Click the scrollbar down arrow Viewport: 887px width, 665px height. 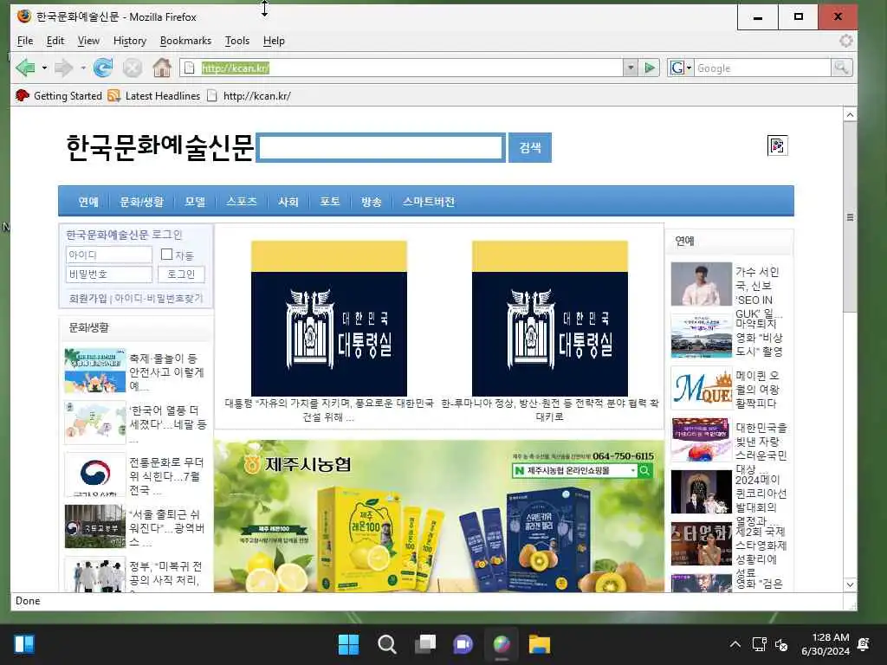850,584
